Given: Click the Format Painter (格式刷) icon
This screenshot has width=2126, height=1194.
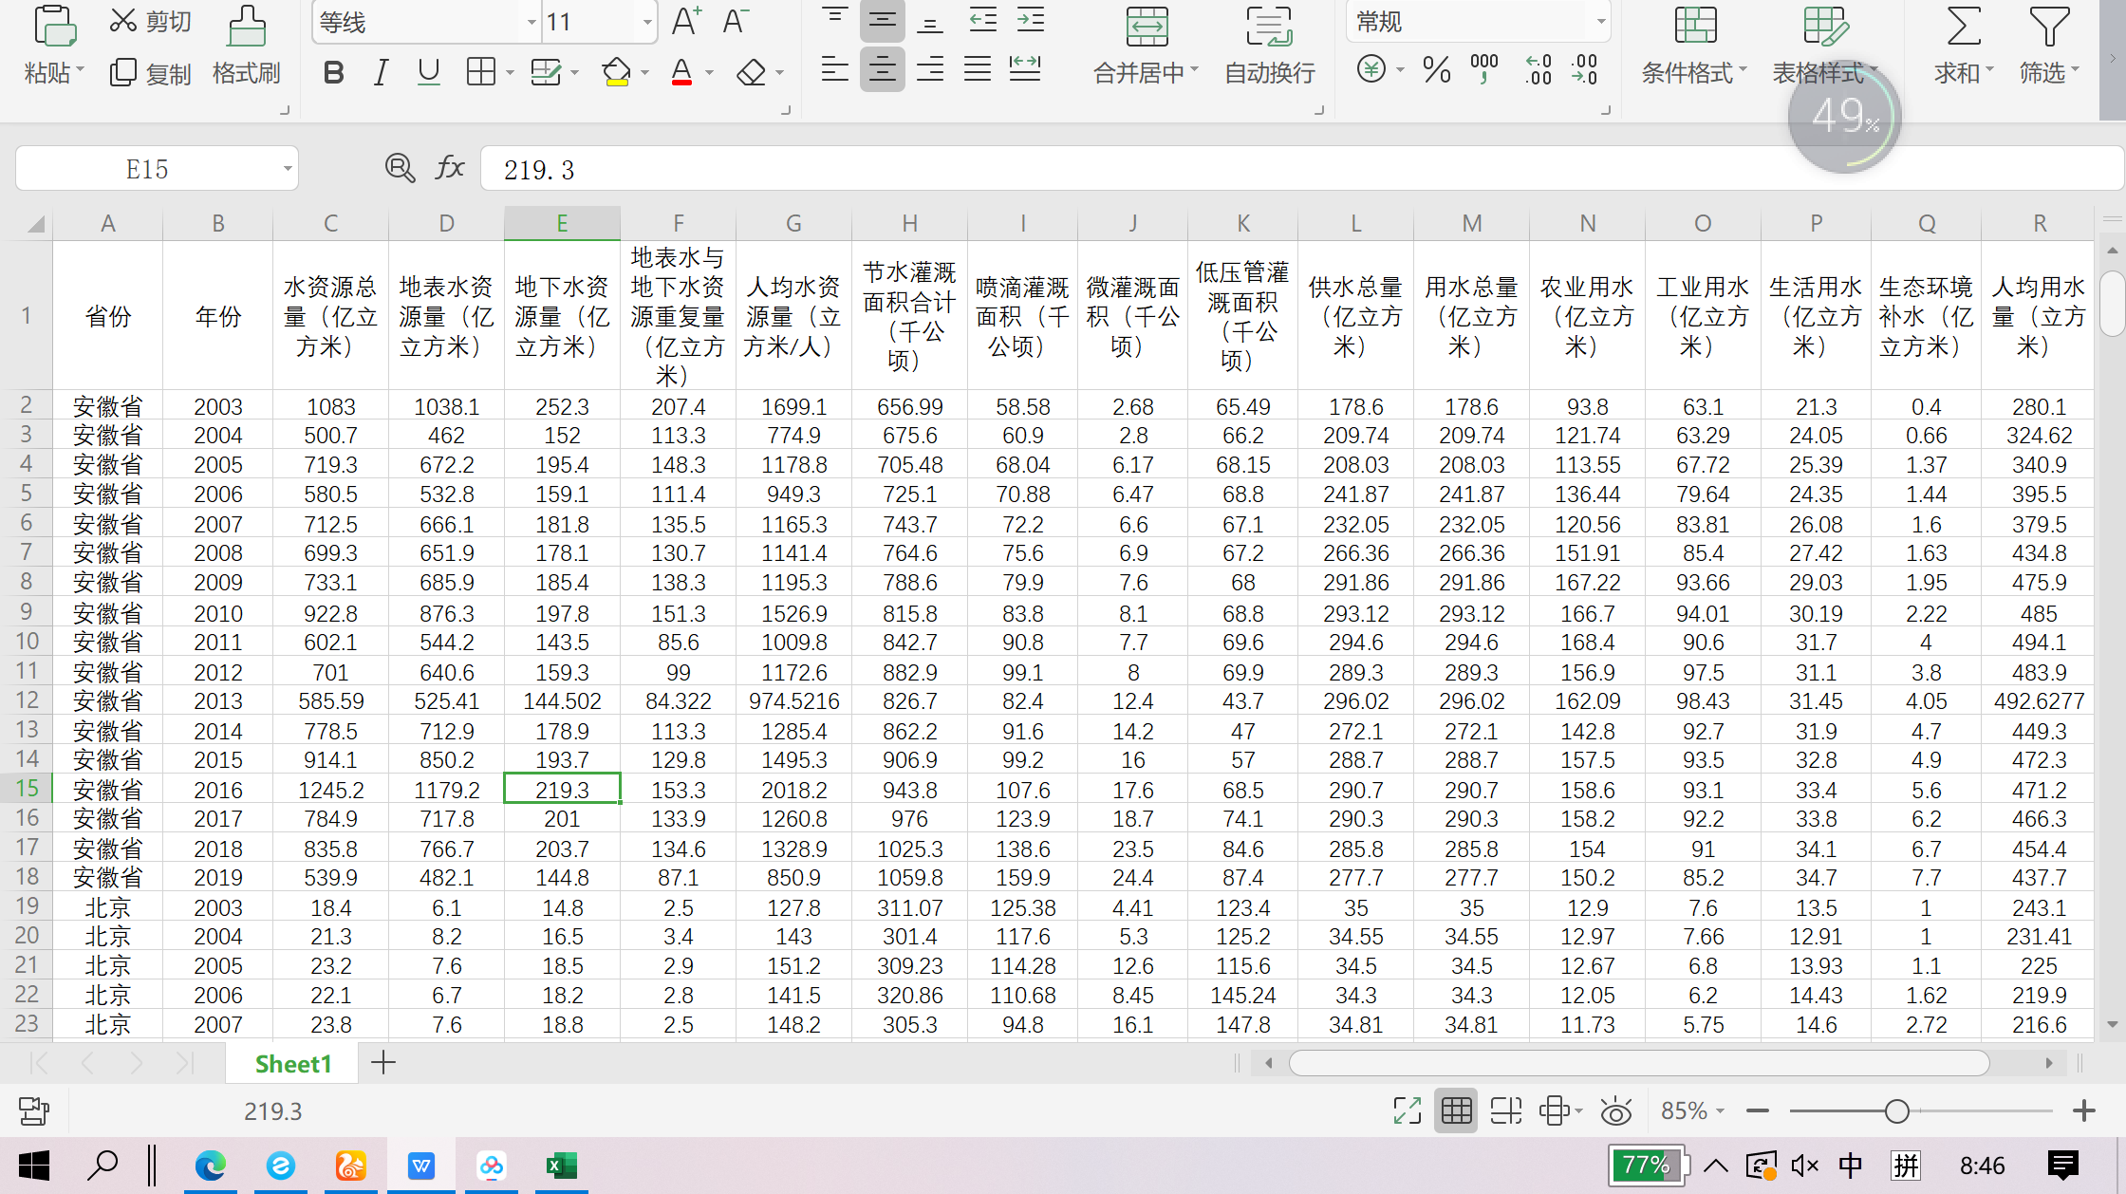Looking at the screenshot, I should click(x=246, y=27).
